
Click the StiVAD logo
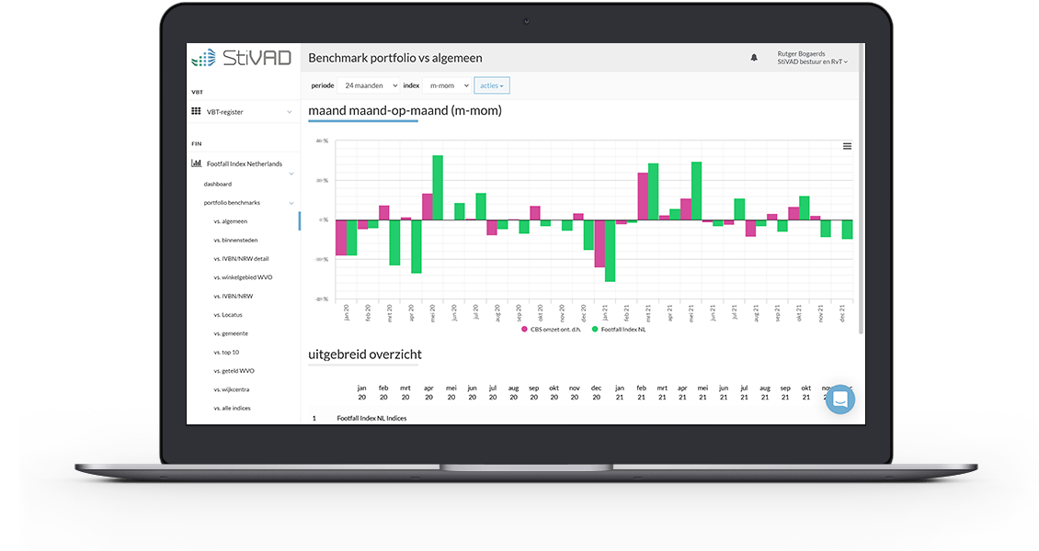(241, 58)
